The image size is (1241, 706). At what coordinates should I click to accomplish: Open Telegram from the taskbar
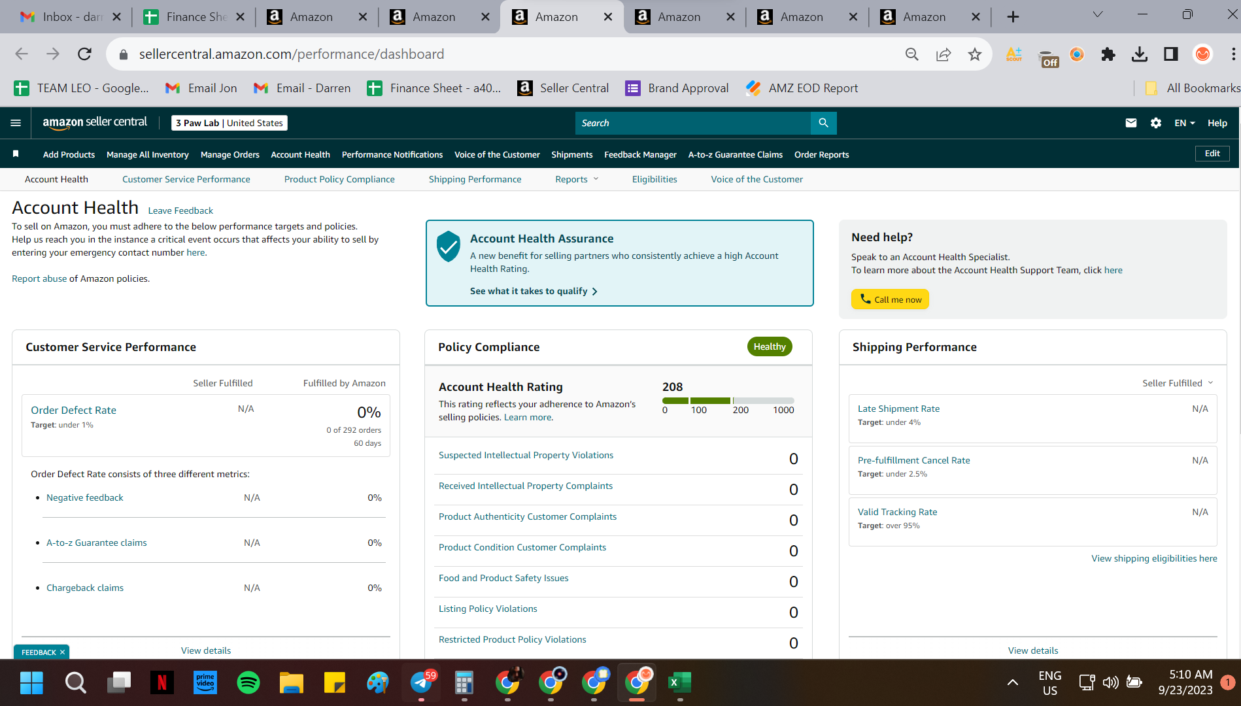422,683
